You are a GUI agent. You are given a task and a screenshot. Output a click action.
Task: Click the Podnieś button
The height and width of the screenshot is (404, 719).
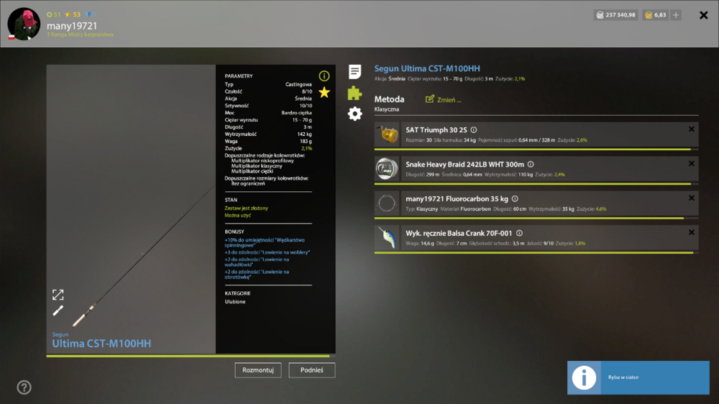coord(312,370)
